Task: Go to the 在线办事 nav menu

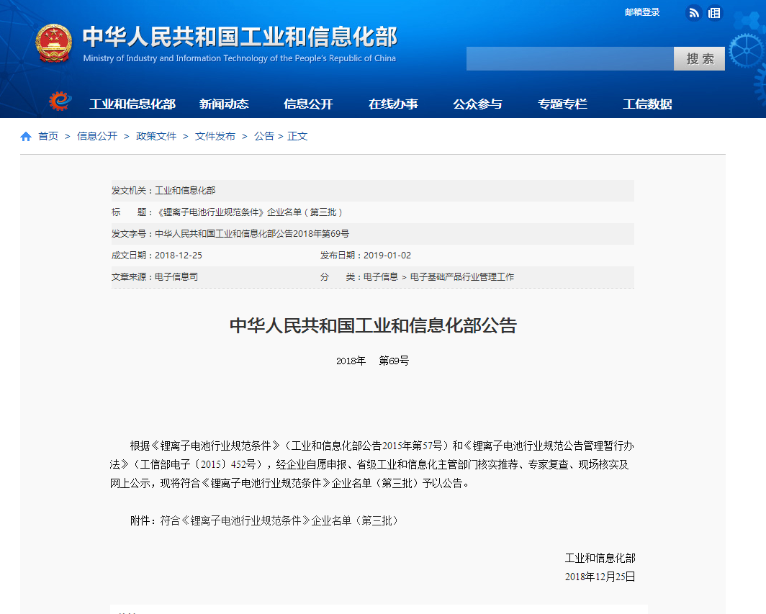Action: coord(393,104)
